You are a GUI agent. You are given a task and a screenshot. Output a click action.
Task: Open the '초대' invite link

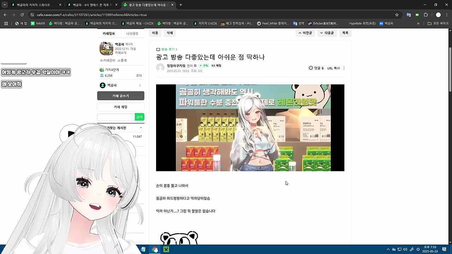pos(139,75)
